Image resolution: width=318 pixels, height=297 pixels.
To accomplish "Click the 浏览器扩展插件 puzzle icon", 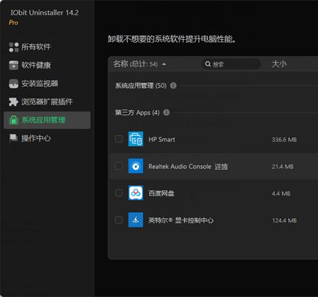I will [x=13, y=102].
